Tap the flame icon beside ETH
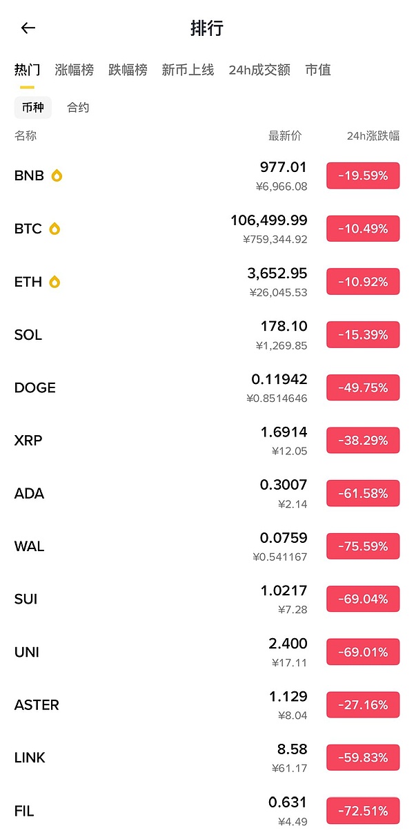The height and width of the screenshot is (835, 414). click(x=55, y=282)
